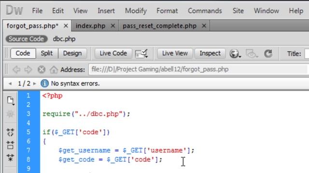Viewport: 309px width, 173px height.
Task: Open the preview in browser globe menu
Action: (x=235, y=53)
